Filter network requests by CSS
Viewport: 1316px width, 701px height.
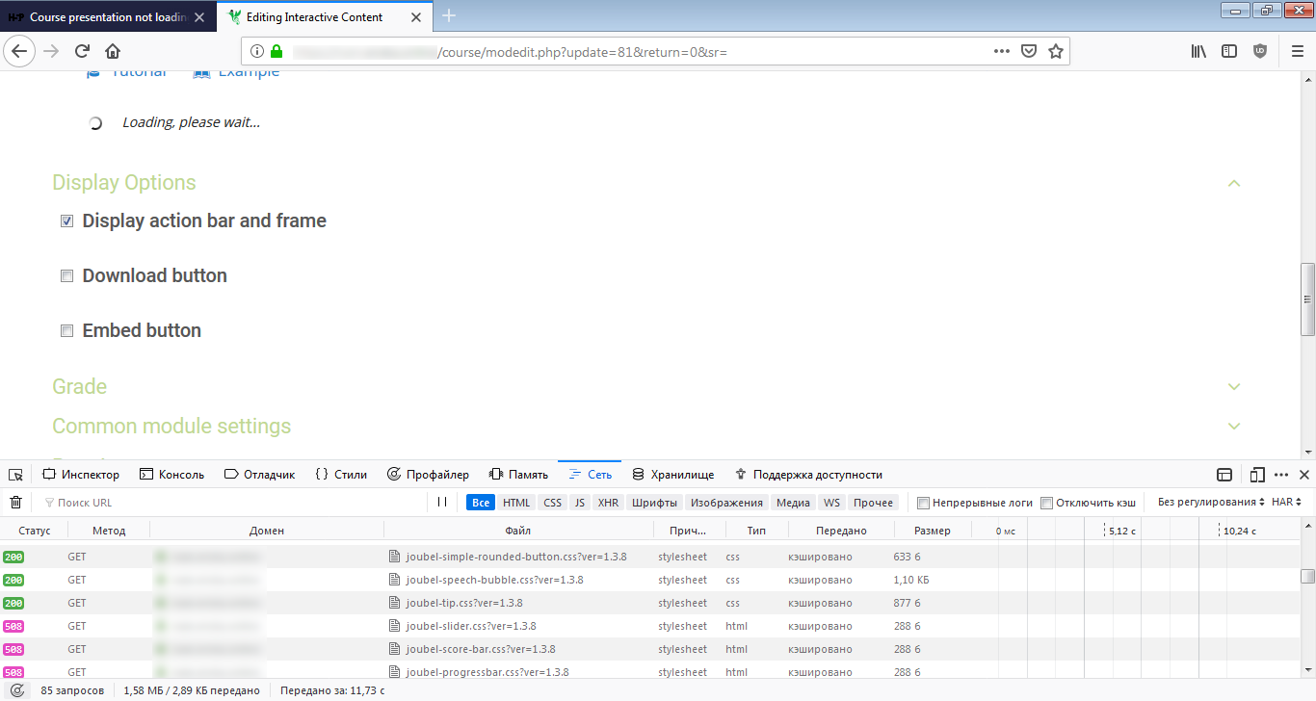click(x=552, y=503)
